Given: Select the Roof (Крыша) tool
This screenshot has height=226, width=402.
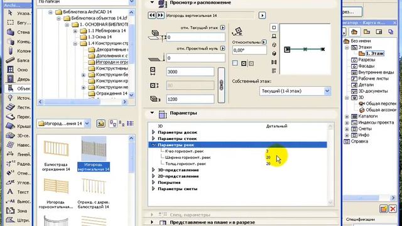Looking at the screenshot, I should [x=18, y=126].
